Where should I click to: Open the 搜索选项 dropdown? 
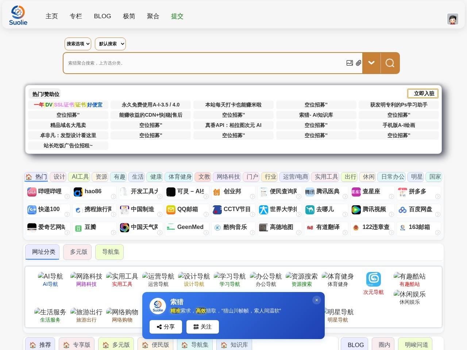(x=78, y=44)
